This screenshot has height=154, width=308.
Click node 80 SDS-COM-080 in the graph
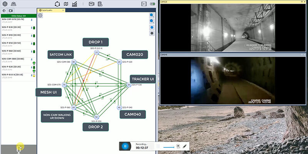[74, 62]
